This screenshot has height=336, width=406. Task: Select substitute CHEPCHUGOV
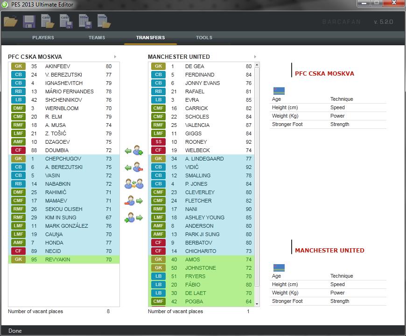[x=63, y=159]
